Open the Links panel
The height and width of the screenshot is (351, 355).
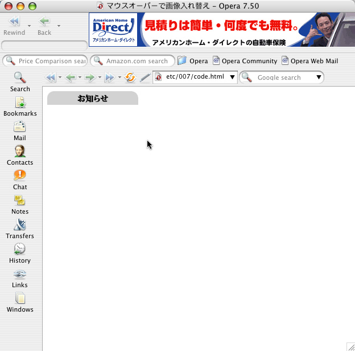tap(20, 277)
